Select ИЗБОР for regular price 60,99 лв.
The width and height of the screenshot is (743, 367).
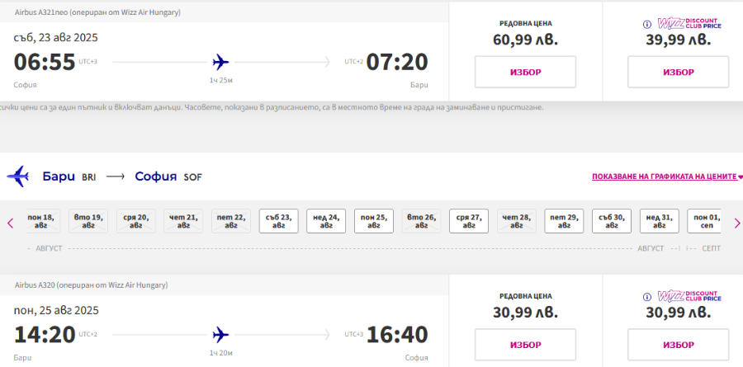[x=526, y=72]
